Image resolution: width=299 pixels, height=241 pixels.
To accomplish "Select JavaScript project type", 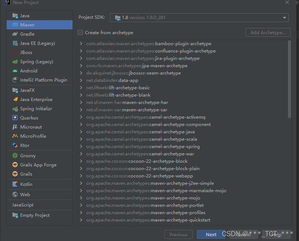I will coord(40,205).
